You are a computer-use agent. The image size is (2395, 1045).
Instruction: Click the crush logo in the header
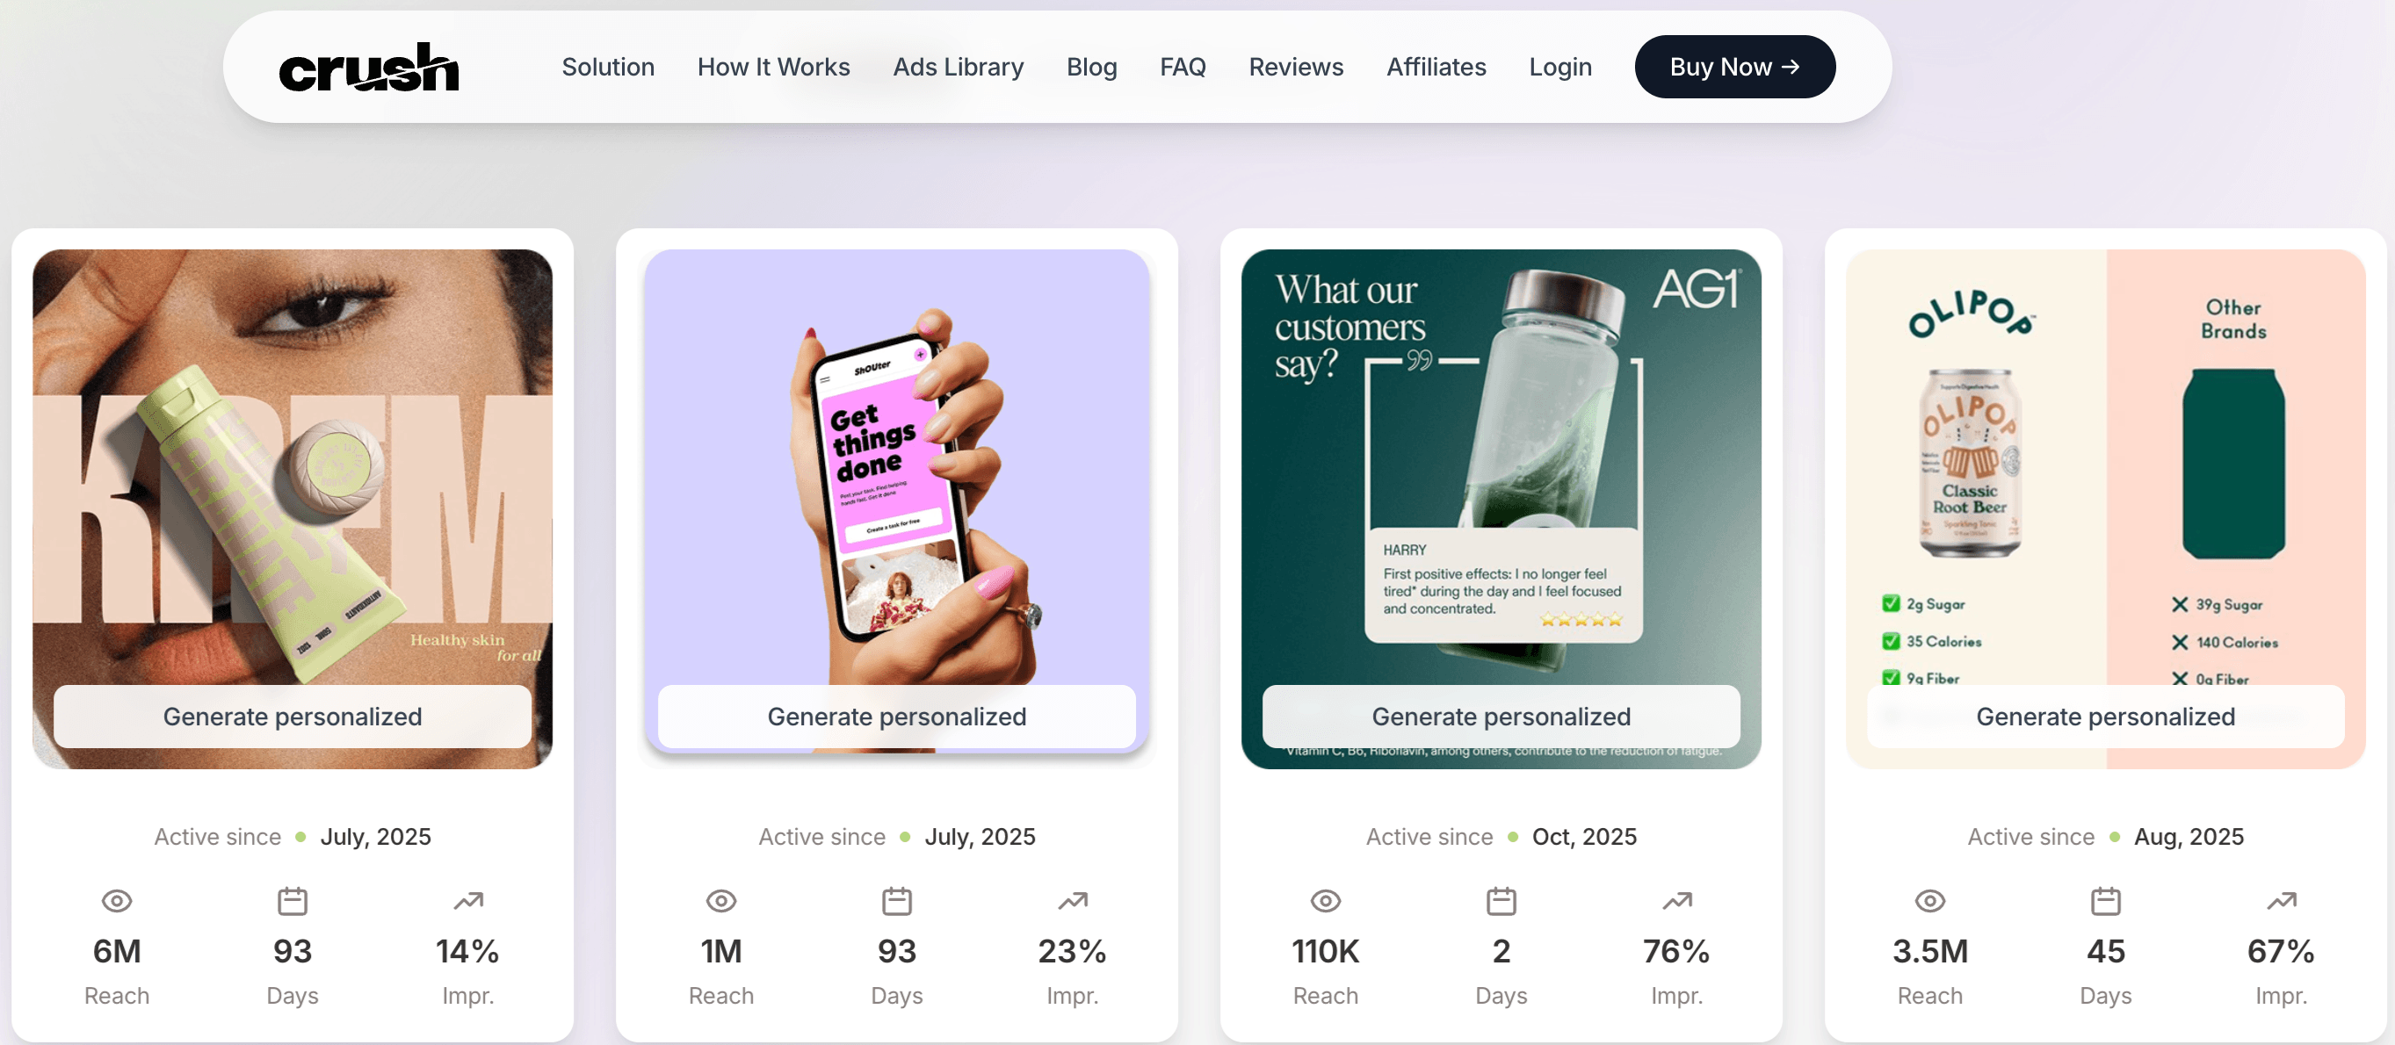coord(368,67)
